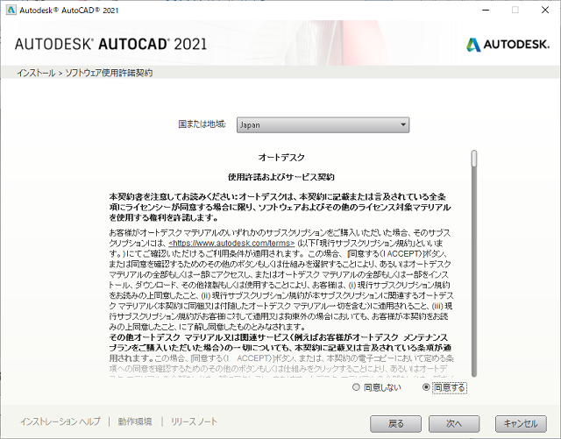The width and height of the screenshot is (561, 439).
Task: Open the 動作環境 system requirements link
Action: [x=135, y=421]
